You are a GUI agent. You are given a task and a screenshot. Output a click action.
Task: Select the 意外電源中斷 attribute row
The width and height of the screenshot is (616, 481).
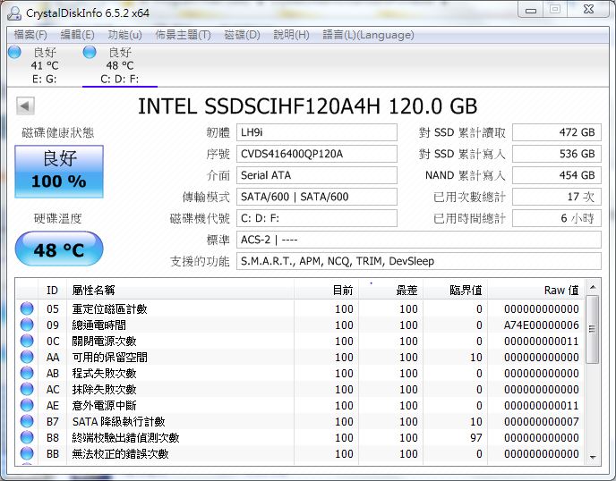coord(300,405)
